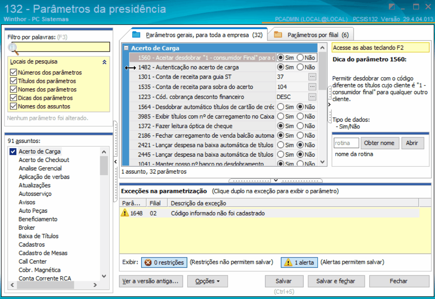Select Não for parameter 1560
435x299 pixels.
pyautogui.click(x=300, y=57)
